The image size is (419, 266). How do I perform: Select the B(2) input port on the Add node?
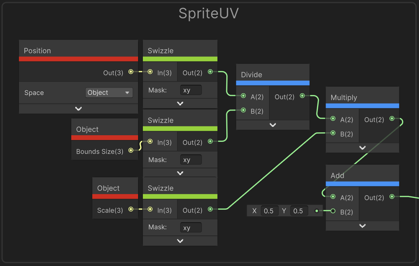tap(333, 212)
